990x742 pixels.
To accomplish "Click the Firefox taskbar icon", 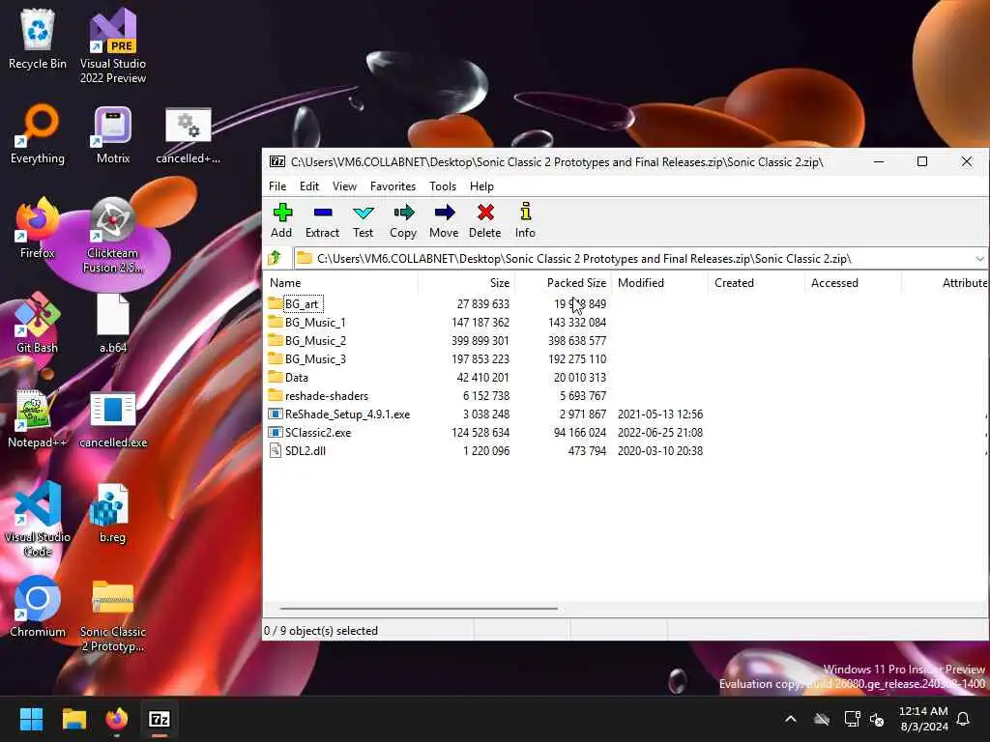I will click(117, 719).
